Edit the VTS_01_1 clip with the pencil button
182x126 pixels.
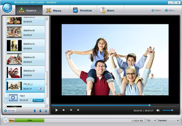pyautogui.click(x=40, y=89)
